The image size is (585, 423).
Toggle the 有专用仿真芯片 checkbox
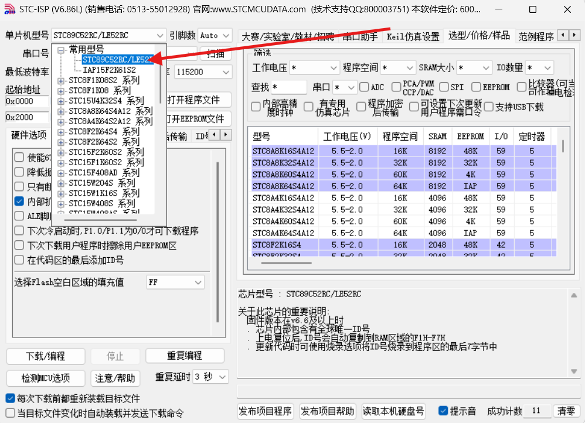(308, 107)
